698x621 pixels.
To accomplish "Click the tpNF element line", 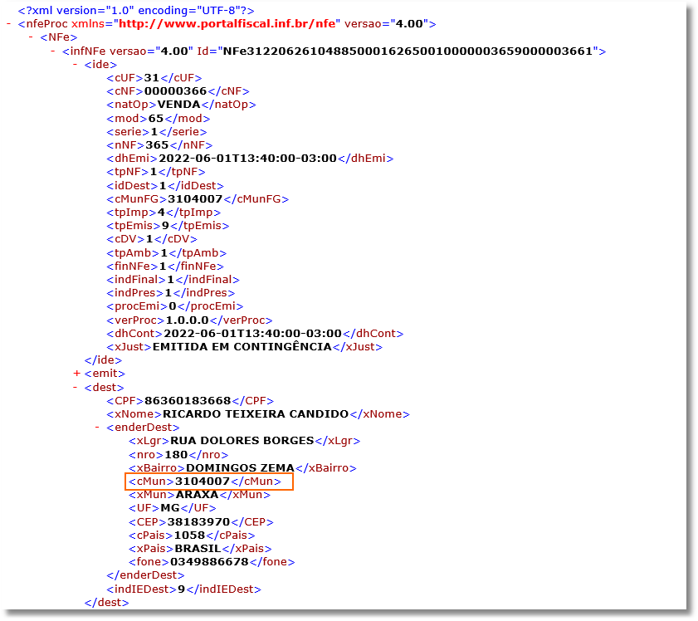I will pyautogui.click(x=156, y=172).
